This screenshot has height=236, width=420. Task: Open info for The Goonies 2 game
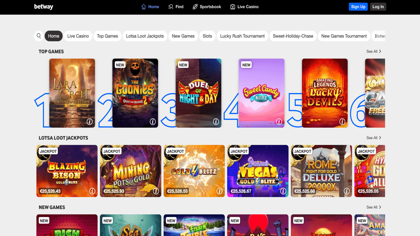coord(153,122)
